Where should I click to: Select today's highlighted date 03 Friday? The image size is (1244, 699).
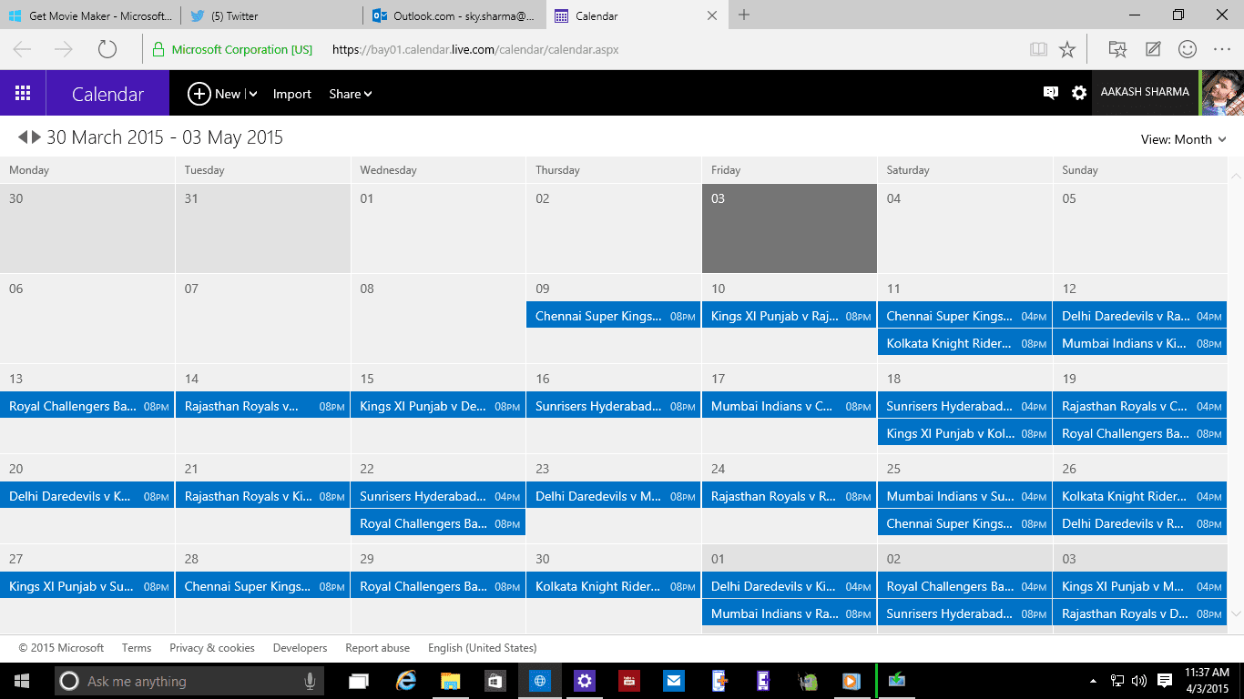[x=790, y=228]
